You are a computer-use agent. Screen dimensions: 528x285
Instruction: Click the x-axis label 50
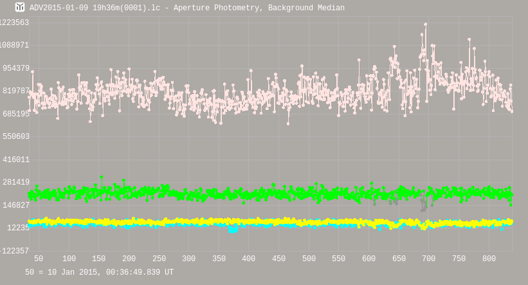pyautogui.click(x=39, y=259)
